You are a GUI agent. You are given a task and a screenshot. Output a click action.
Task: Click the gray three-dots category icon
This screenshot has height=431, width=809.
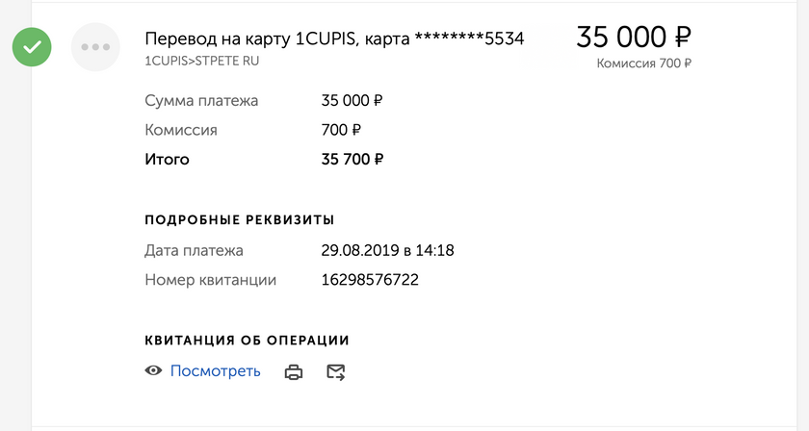95,47
